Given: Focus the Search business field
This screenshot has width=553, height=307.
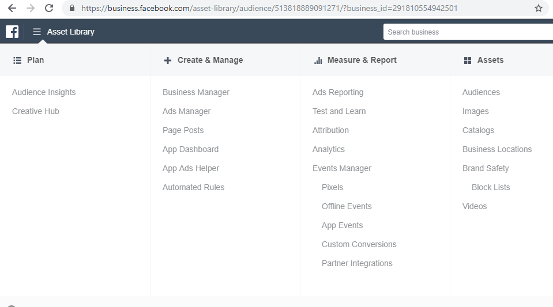Looking at the screenshot, I should [468, 32].
